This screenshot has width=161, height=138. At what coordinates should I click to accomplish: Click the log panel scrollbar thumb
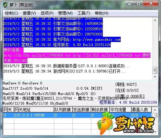[x=155, y=70]
